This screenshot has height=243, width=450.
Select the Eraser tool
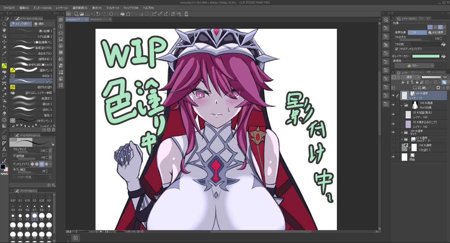click(4, 113)
